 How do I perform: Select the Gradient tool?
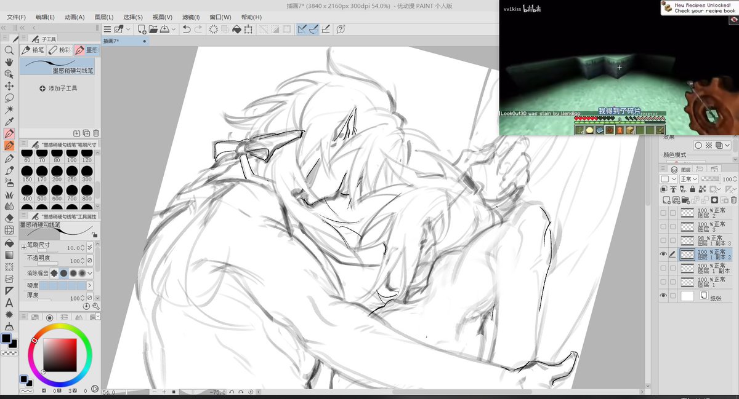tap(9, 255)
